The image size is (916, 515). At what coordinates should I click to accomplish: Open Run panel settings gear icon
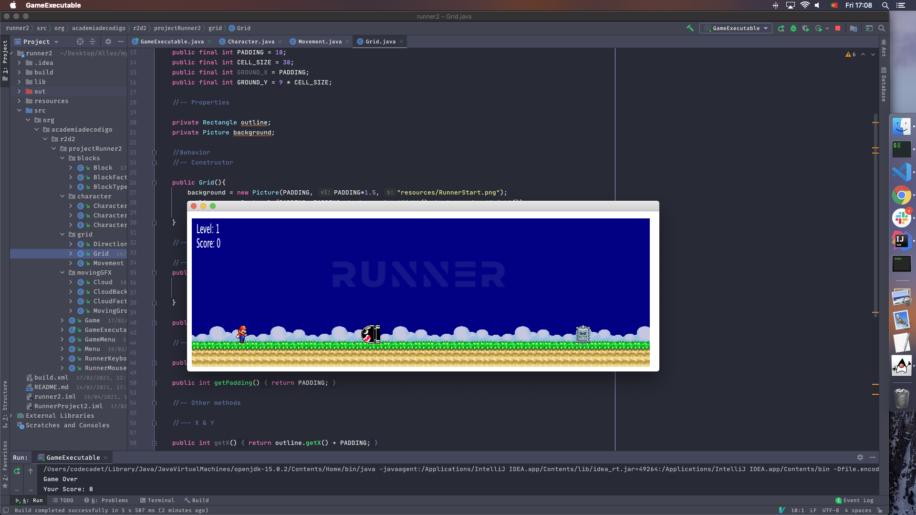(860, 457)
